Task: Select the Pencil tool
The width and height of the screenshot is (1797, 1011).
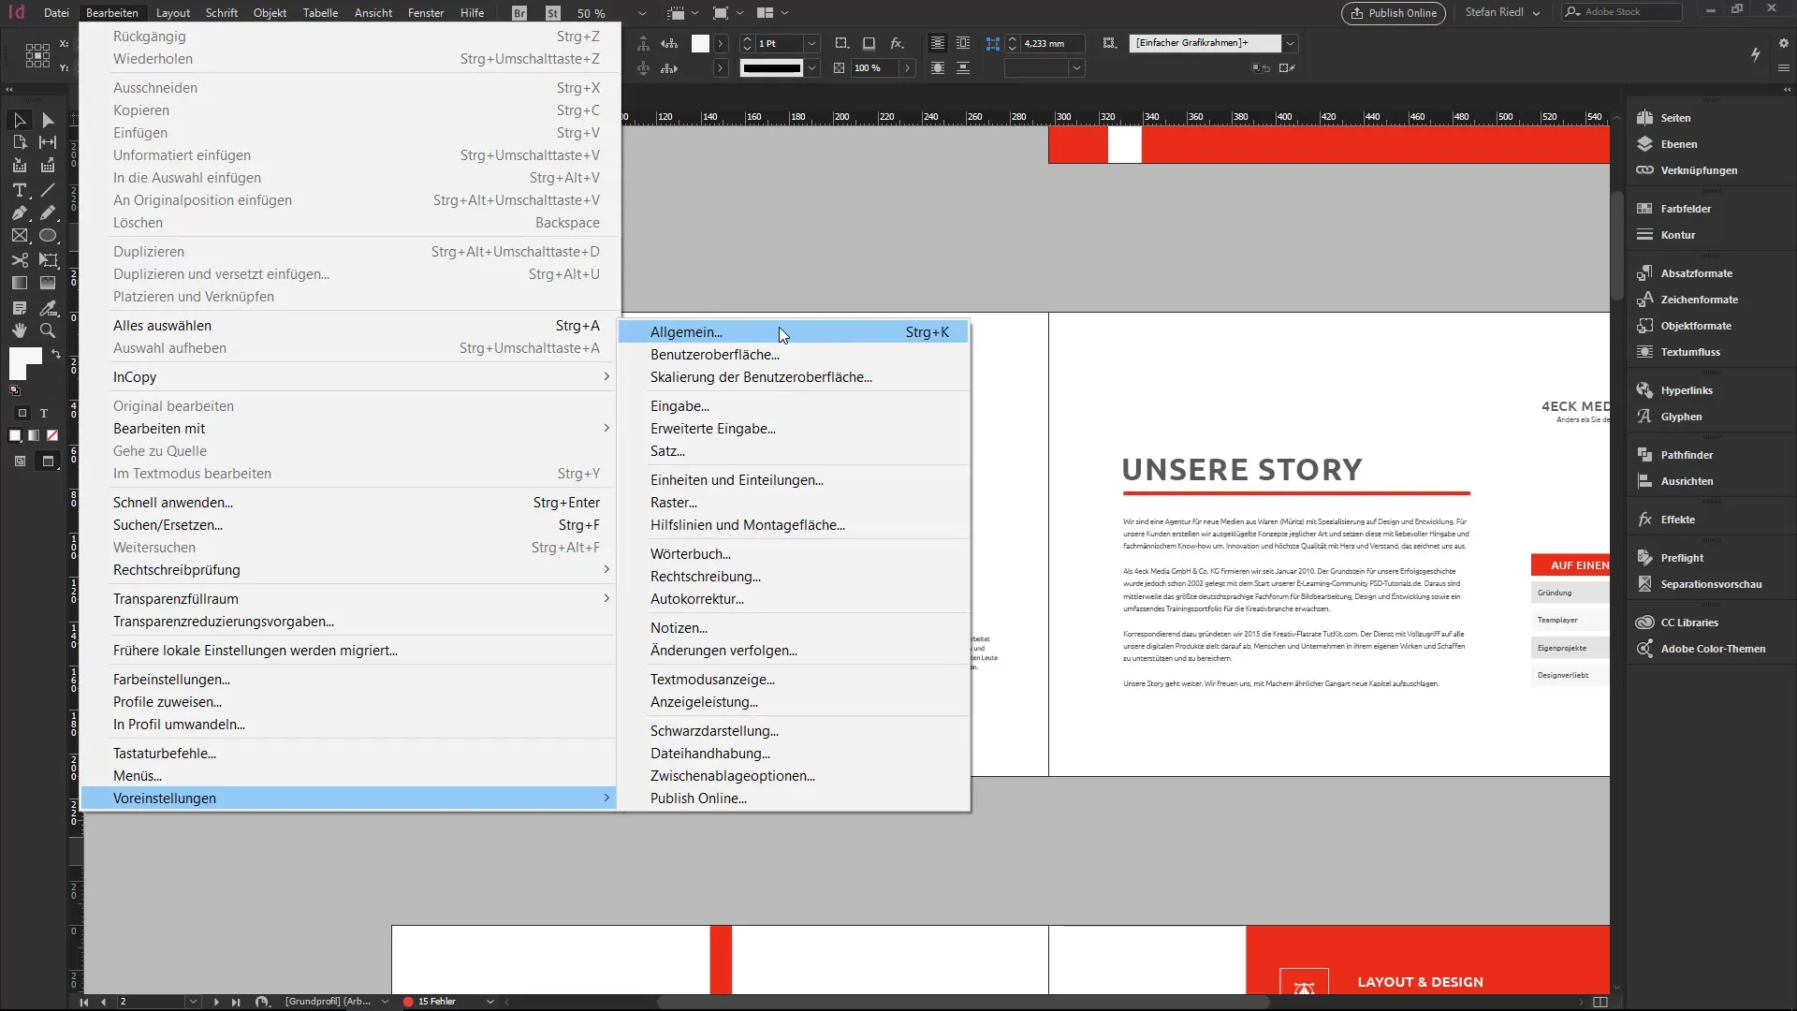Action: pyautogui.click(x=48, y=212)
